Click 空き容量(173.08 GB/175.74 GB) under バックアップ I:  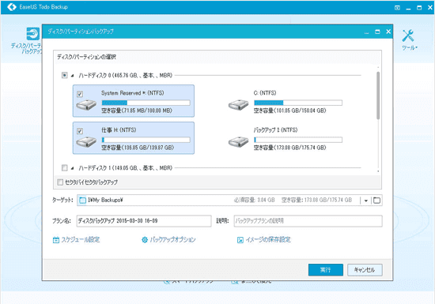pos(290,148)
